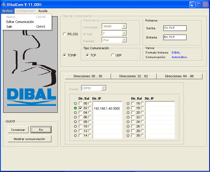Check the checkbox for scale 08

coord(80,122)
